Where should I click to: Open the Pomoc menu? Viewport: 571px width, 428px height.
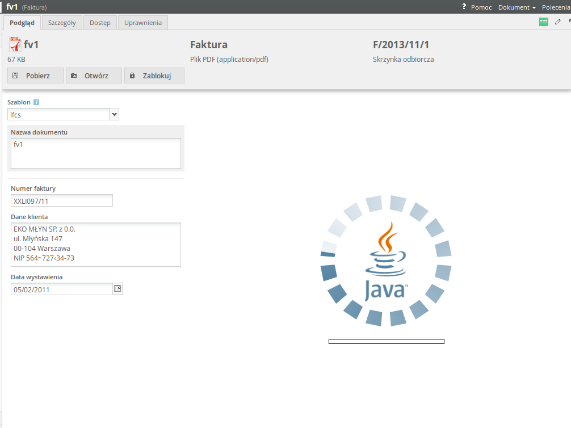[x=481, y=7]
